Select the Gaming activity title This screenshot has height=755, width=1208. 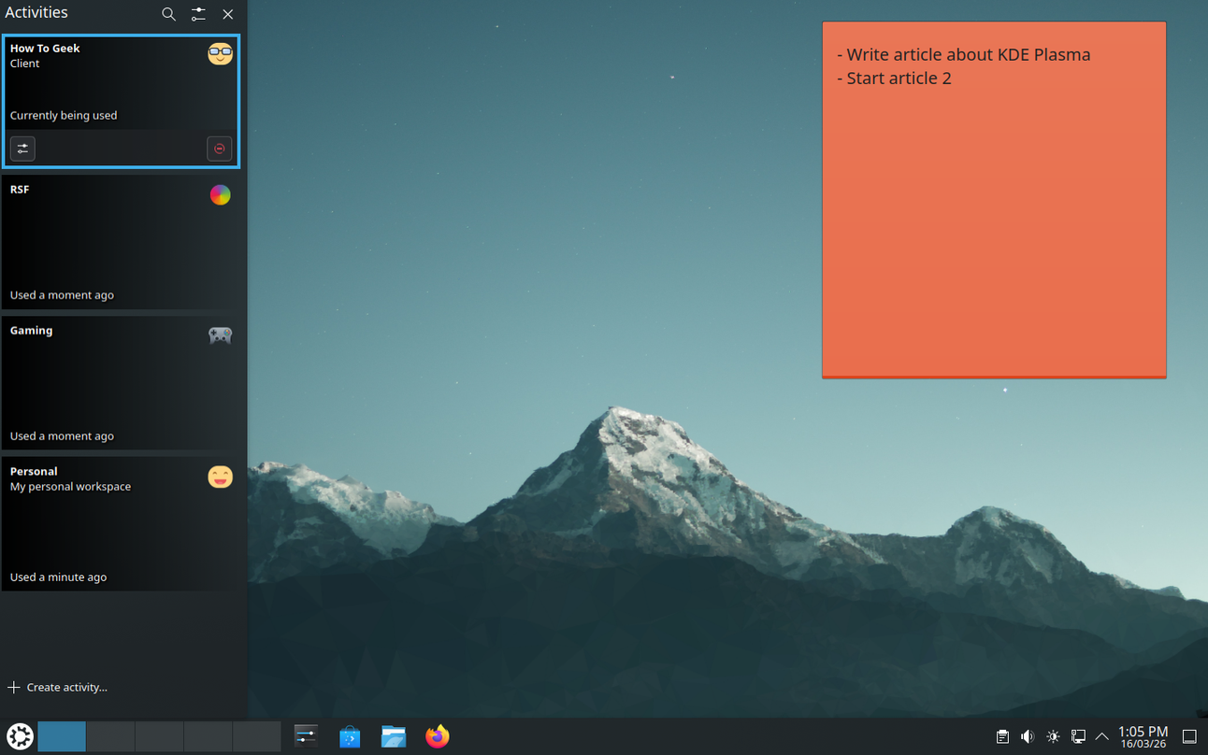tap(31, 331)
